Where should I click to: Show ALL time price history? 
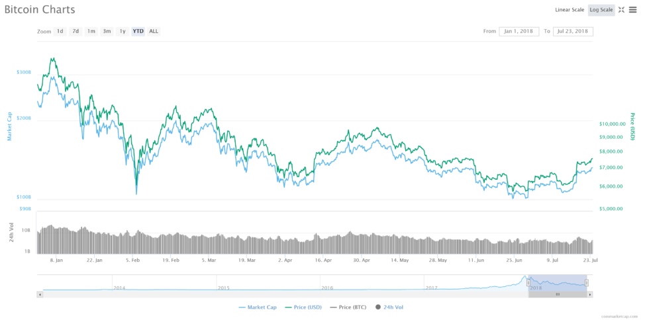[154, 31]
